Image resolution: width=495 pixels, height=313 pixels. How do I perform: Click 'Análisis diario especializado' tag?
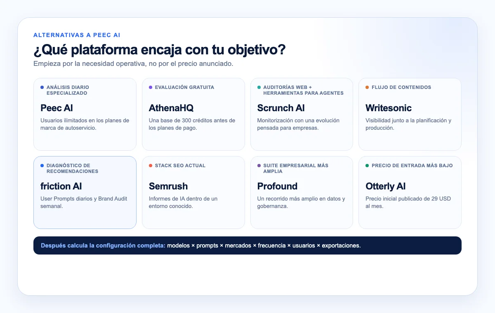(68, 90)
